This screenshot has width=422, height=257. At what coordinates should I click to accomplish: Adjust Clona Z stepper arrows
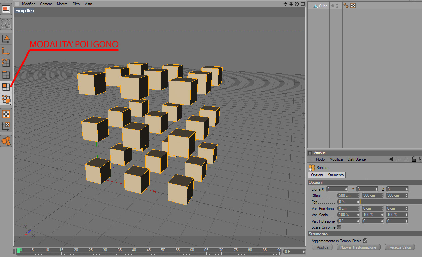click(407, 189)
